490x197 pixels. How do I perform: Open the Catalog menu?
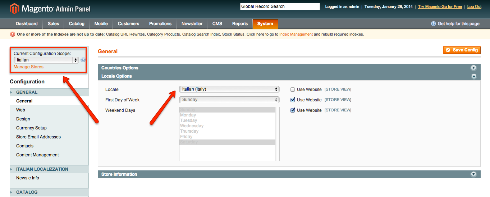(77, 24)
